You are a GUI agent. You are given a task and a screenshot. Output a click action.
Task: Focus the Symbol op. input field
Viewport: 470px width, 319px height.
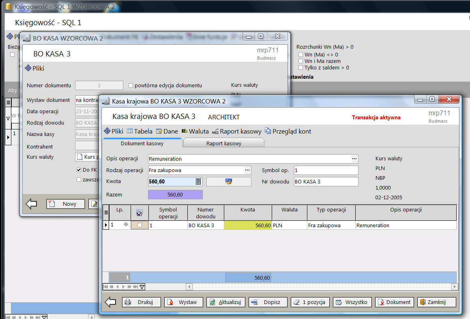point(326,170)
